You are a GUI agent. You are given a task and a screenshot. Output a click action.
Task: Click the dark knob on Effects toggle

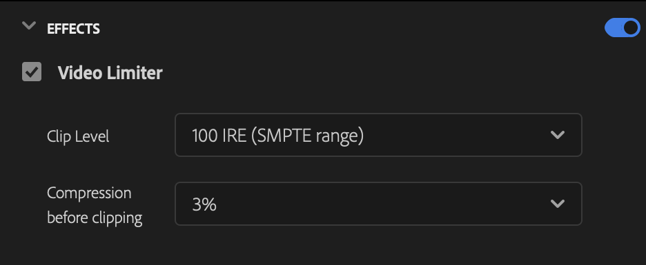tap(630, 28)
